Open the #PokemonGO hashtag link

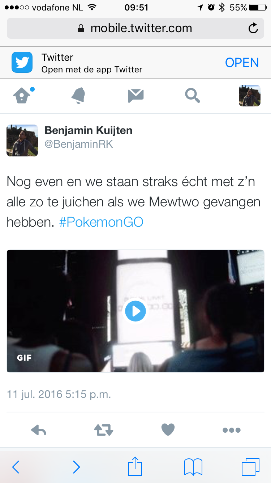coord(101,222)
